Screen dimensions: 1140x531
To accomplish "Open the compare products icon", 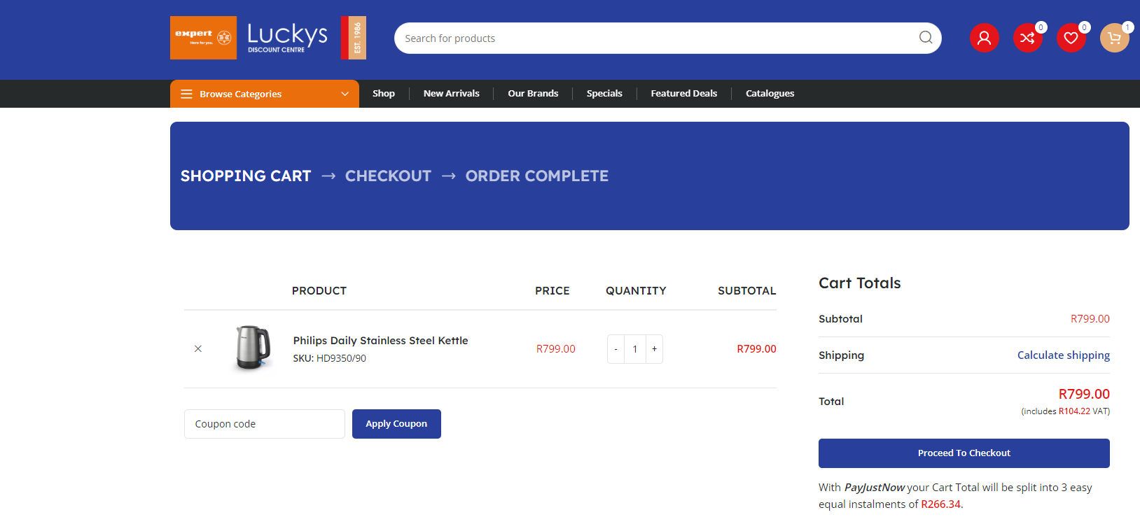I will click(x=1027, y=38).
